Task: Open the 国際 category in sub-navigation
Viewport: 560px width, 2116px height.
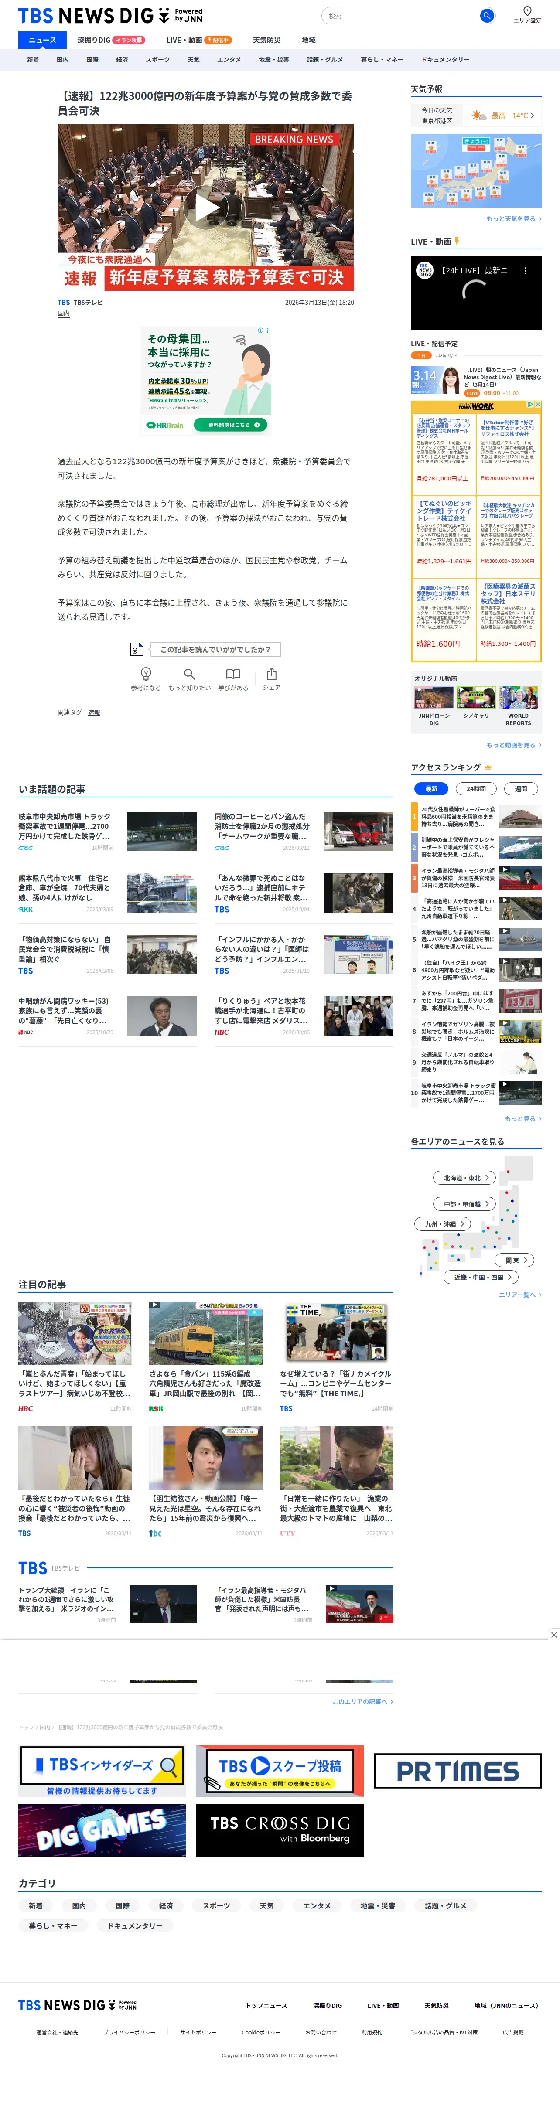Action: pyautogui.click(x=92, y=59)
